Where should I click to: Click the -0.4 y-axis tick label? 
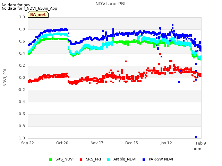(x=21, y=102)
